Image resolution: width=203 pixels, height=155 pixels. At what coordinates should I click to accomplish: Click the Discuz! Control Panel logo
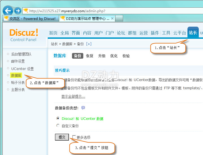click(x=24, y=35)
